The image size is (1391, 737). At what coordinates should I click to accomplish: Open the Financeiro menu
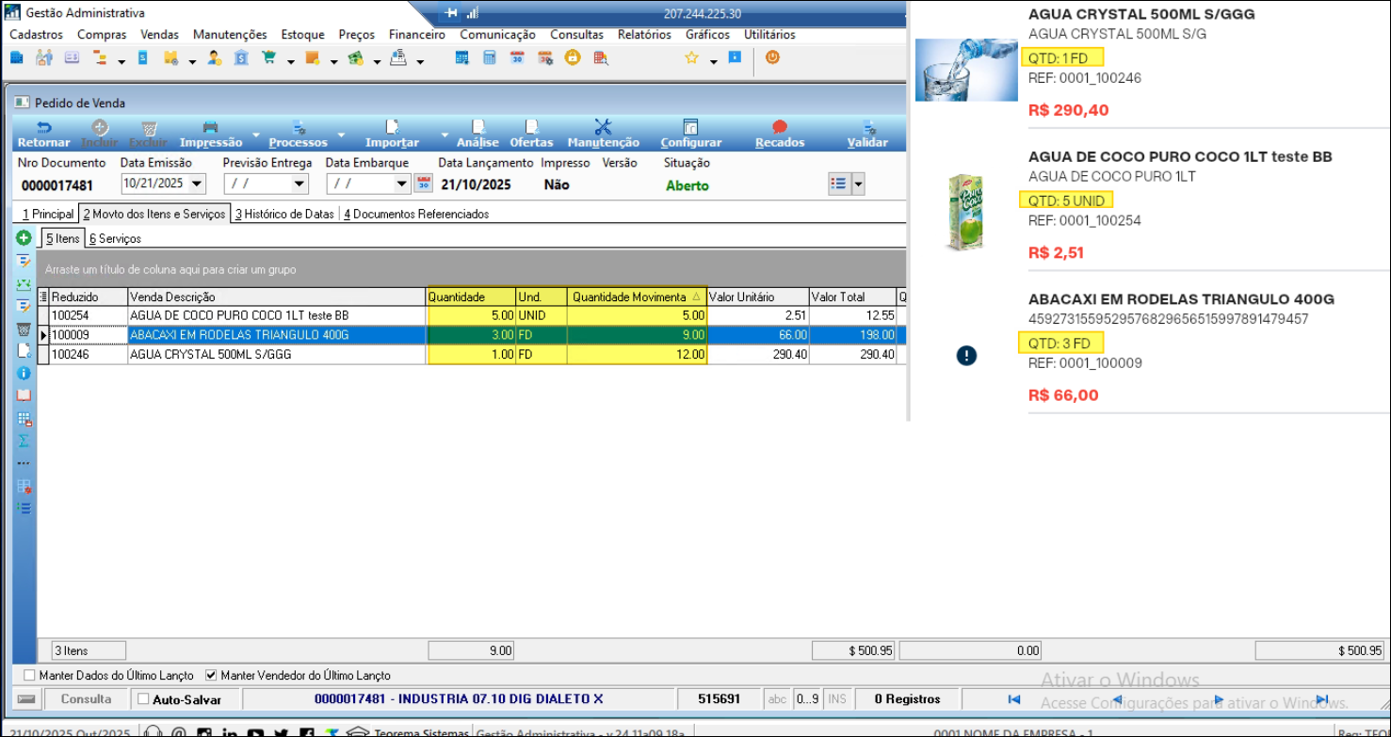pos(416,35)
